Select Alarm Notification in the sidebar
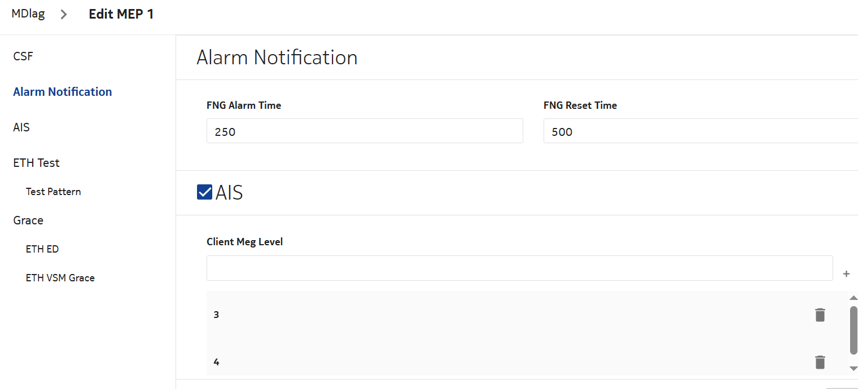The width and height of the screenshot is (858, 389). coord(63,92)
